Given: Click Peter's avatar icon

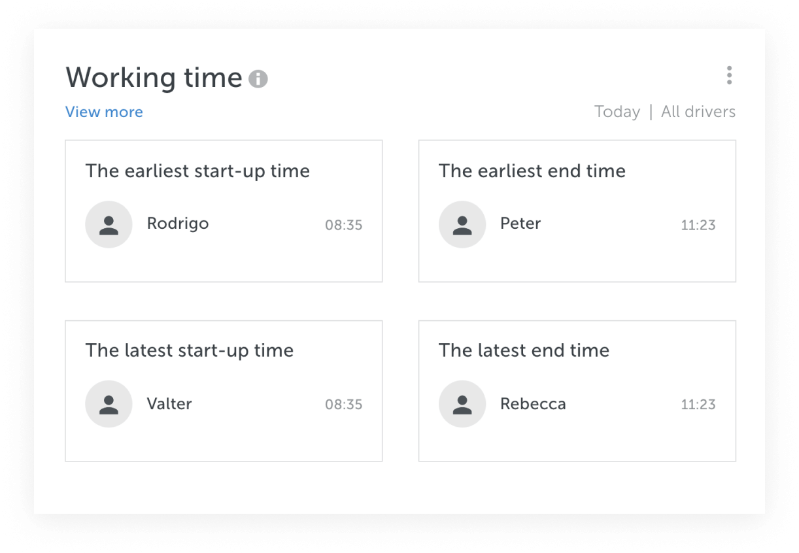Looking at the screenshot, I should [462, 224].
